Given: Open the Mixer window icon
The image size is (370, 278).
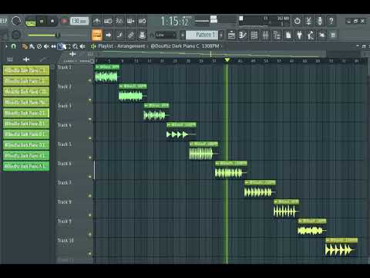Looking at the screenshot, I should tap(265, 35).
